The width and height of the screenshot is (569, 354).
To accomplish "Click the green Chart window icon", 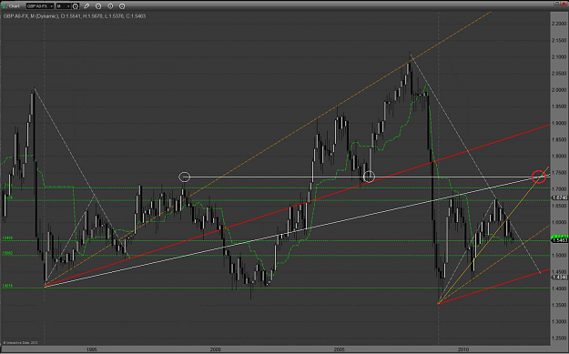I will point(5,6).
